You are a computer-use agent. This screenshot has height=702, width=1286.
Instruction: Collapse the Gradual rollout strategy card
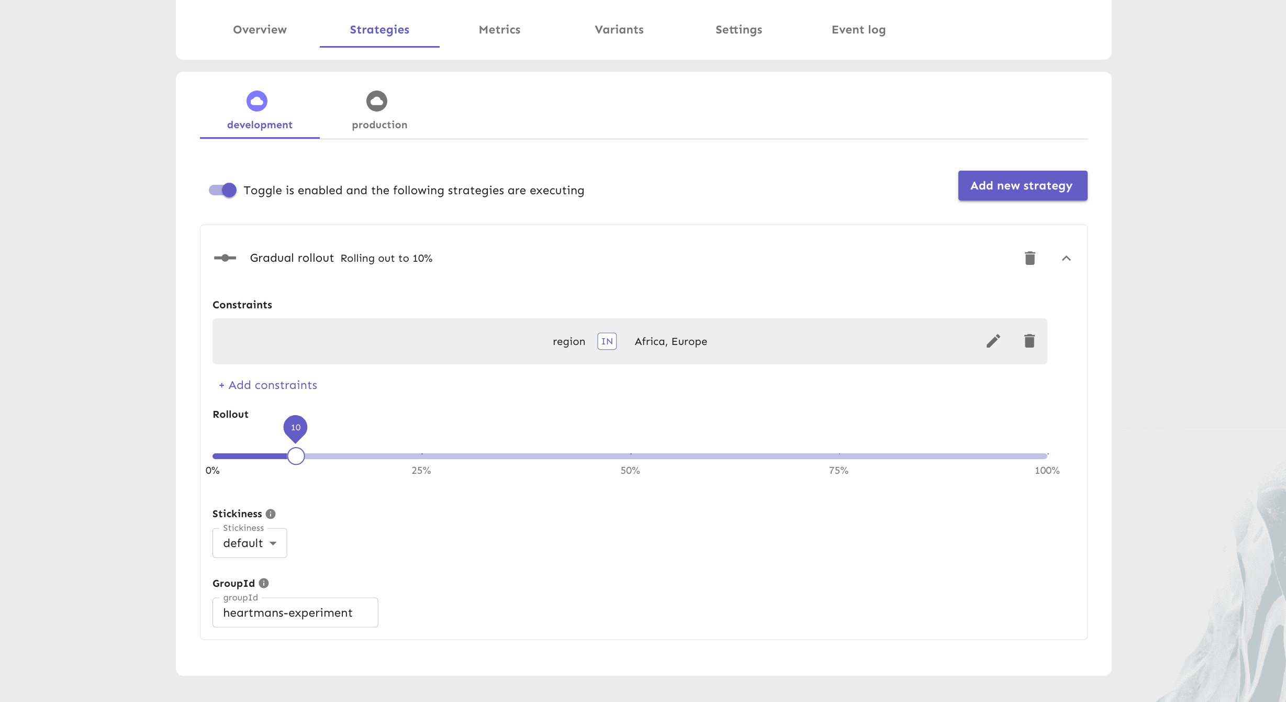tap(1066, 258)
